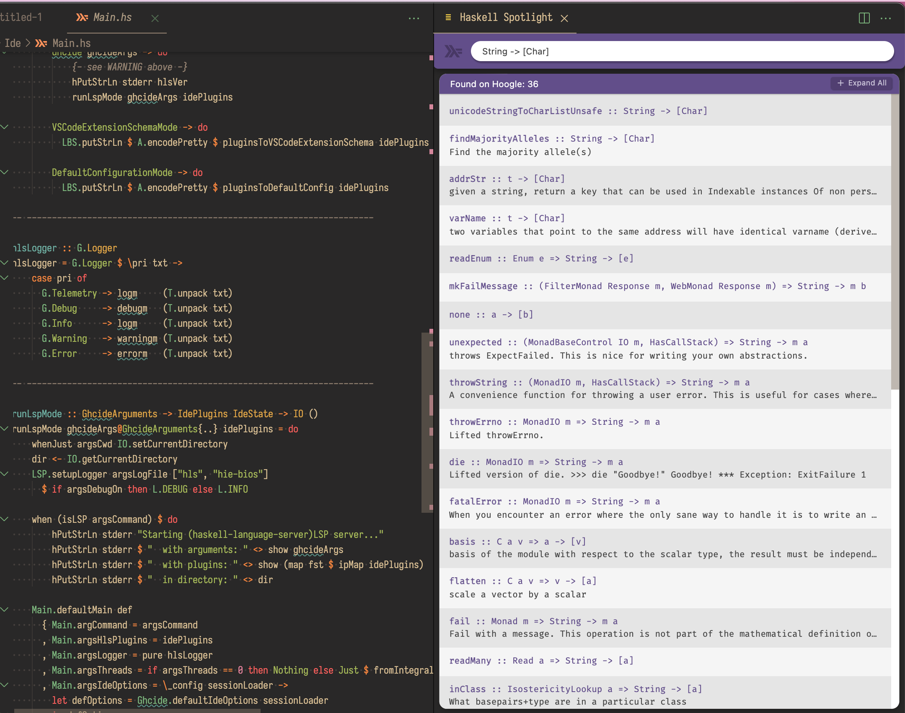Image resolution: width=905 pixels, height=713 pixels.
Task: Click Expand All results button
Action: 861,83
